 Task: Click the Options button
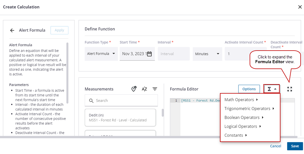click(x=249, y=89)
